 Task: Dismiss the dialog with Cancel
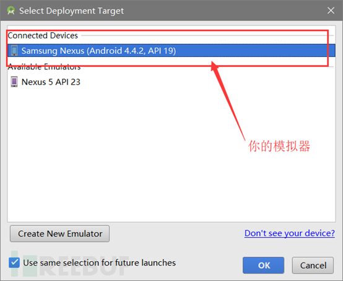click(x=313, y=266)
